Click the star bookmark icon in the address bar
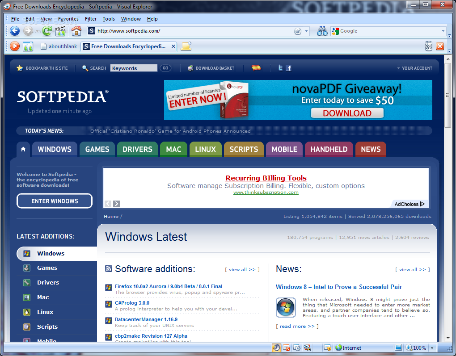Image resolution: width=456 pixels, height=356 pixels. pyautogui.click(x=297, y=31)
